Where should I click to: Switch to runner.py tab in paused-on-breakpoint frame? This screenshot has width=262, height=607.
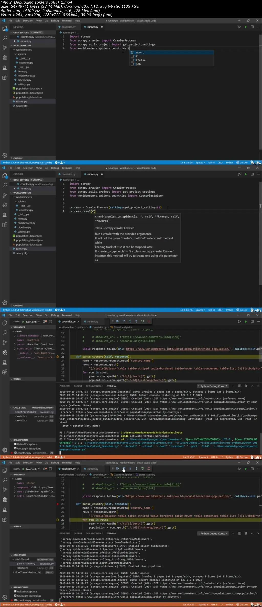[x=93, y=322]
